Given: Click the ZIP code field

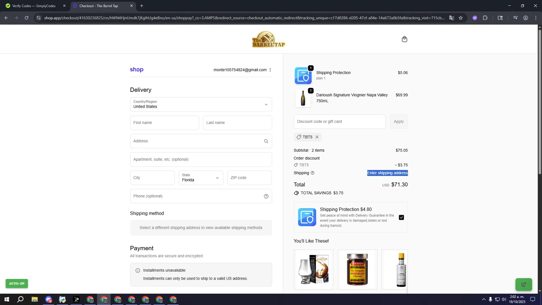Looking at the screenshot, I should pos(249,178).
